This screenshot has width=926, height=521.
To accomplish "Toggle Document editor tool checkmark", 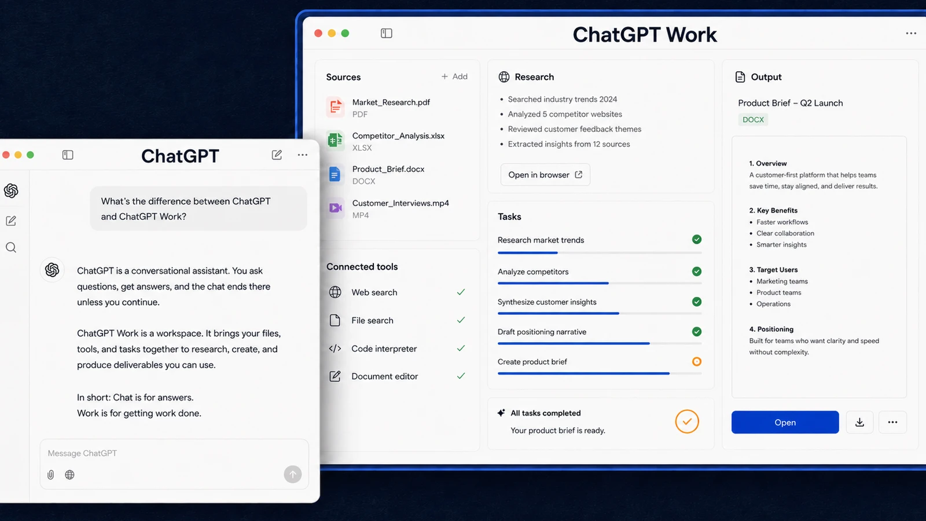I will coord(461,376).
